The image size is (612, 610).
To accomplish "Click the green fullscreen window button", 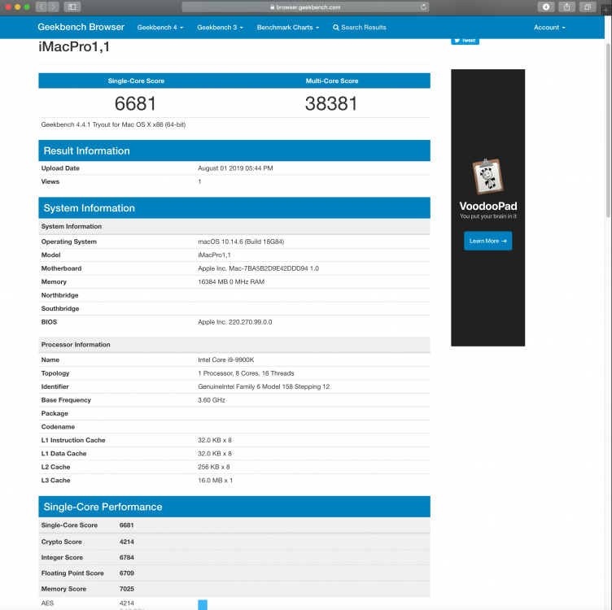I will coord(27,7).
